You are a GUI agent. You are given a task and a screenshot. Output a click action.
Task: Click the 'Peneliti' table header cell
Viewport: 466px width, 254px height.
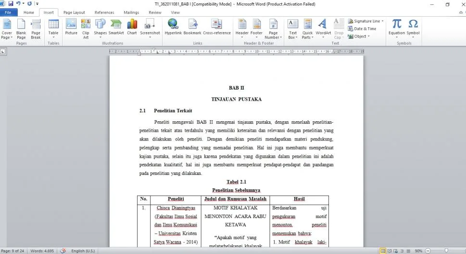176,199
